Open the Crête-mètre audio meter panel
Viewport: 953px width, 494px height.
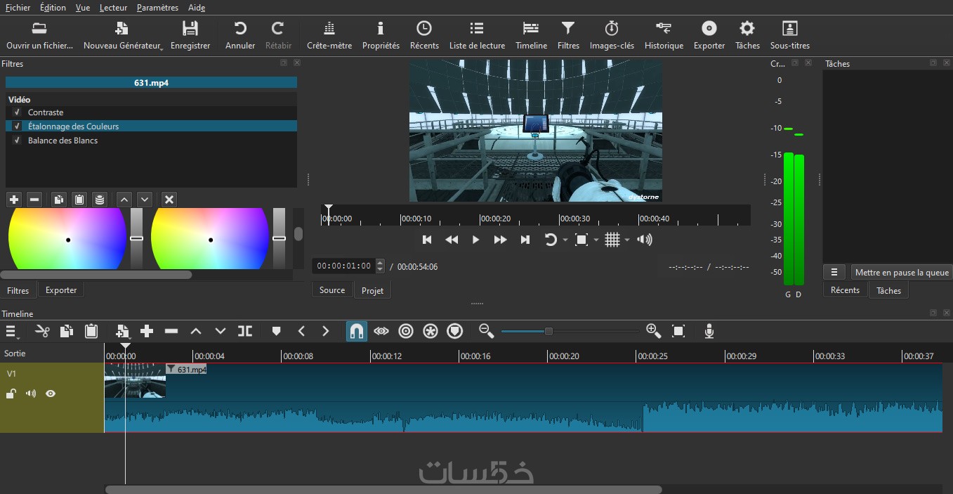[329, 35]
